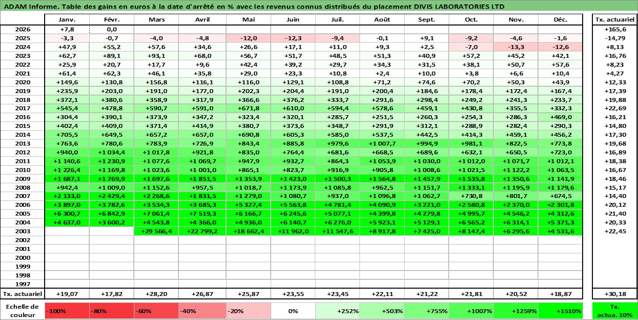The image size is (638, 320).
Task: Select the 2013 row label
Action: [x=23, y=144]
